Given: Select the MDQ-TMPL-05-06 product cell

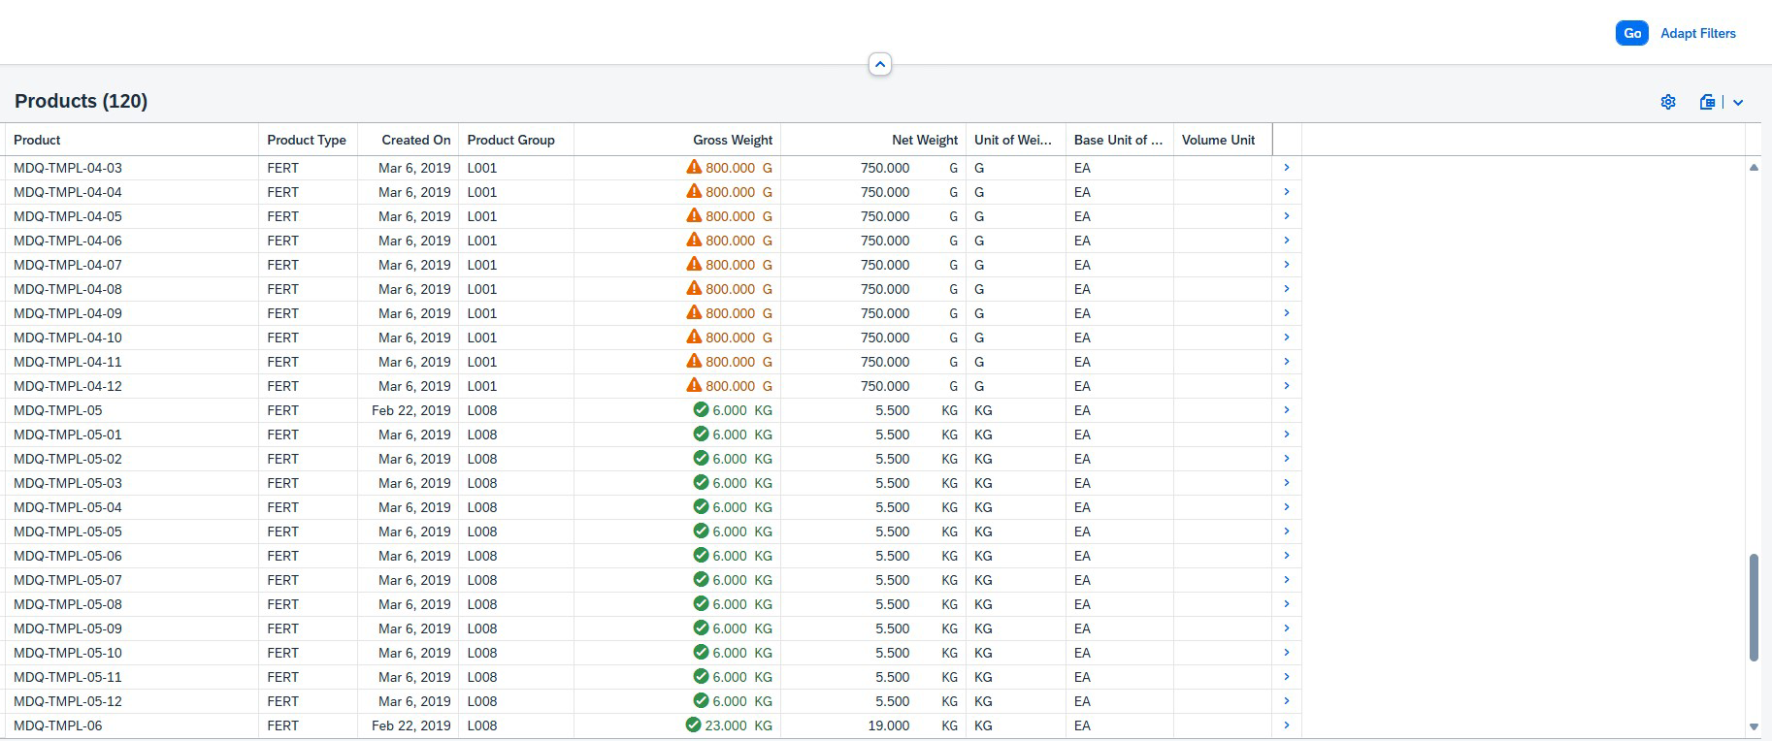Looking at the screenshot, I should click(68, 556).
